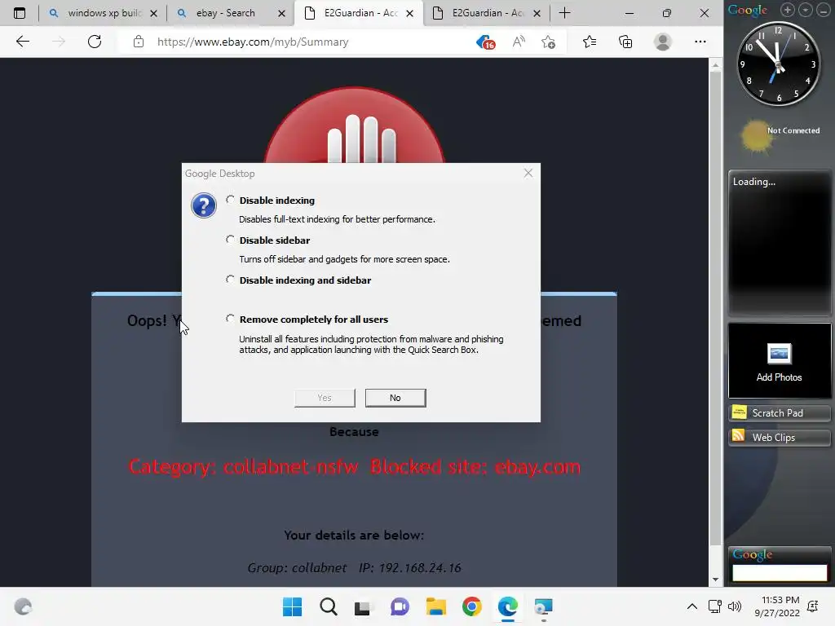835x626 pixels.
Task: Click the Google sidebar add gadget button
Action: point(787,10)
